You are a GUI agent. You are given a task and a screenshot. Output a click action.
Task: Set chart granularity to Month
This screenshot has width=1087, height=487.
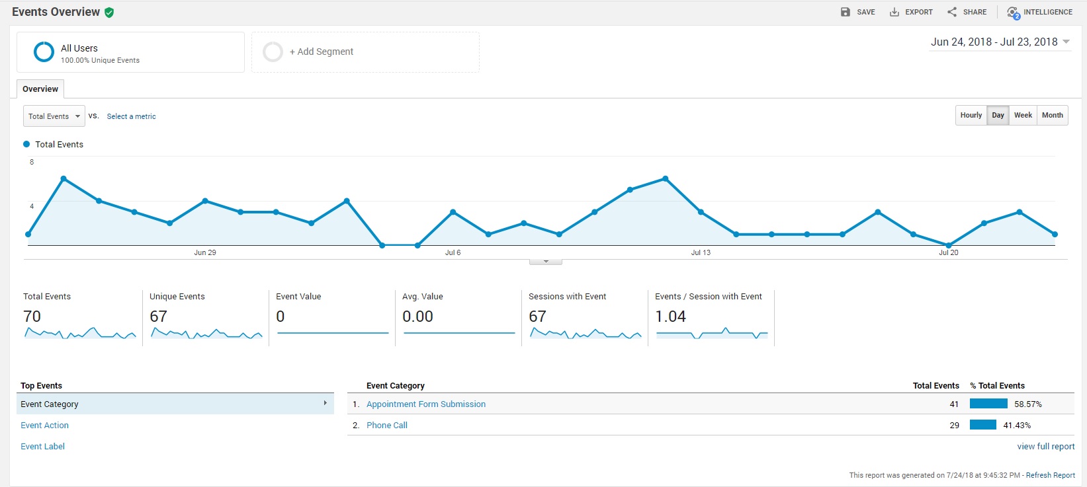click(1052, 115)
